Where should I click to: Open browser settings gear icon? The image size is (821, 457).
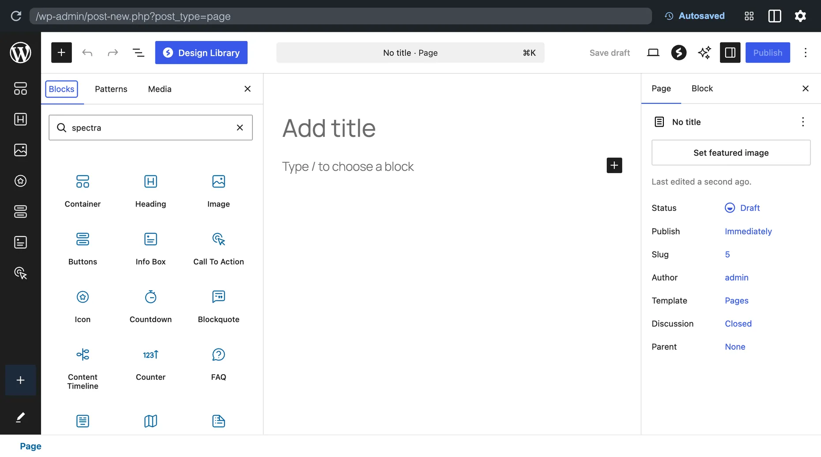pos(800,16)
